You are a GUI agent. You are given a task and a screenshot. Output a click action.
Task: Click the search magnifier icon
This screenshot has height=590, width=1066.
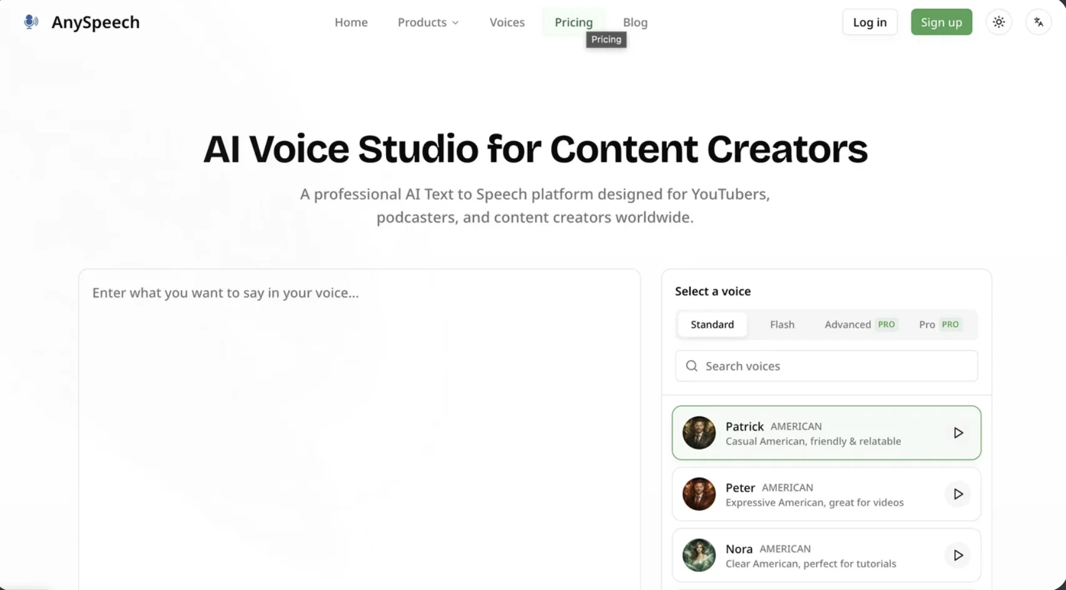pyautogui.click(x=691, y=366)
